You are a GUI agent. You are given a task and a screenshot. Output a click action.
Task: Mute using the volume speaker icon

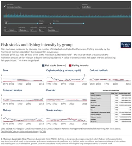click(x=6, y=23)
